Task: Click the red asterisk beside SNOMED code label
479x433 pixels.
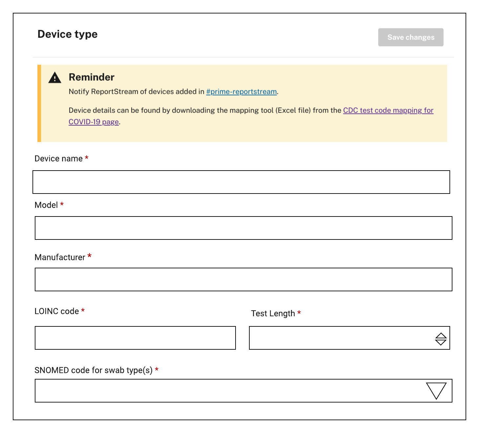Action: pyautogui.click(x=158, y=370)
